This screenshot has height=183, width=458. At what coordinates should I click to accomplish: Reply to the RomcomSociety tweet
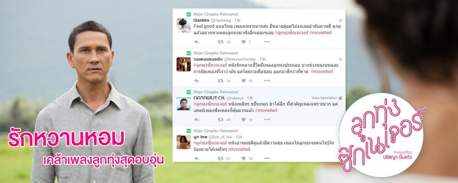click(196, 81)
